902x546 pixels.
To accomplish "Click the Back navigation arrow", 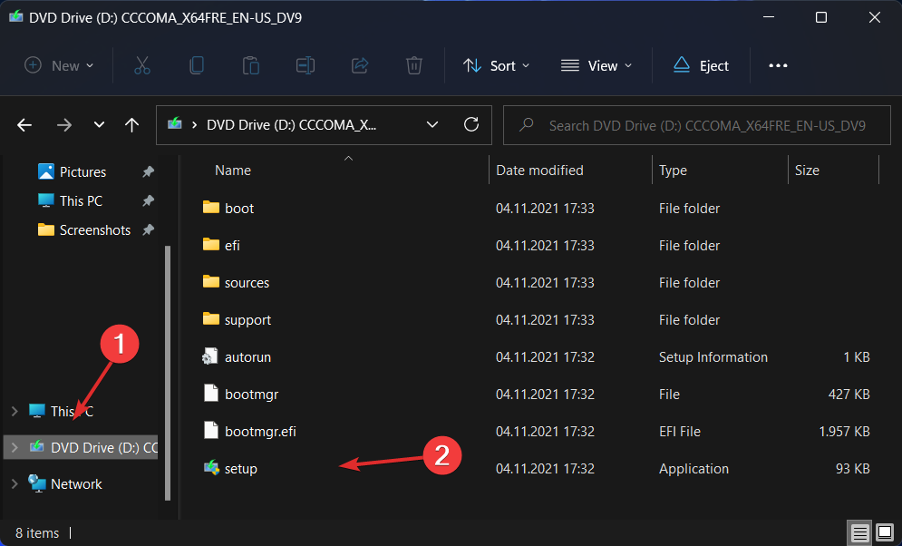I will click(24, 124).
